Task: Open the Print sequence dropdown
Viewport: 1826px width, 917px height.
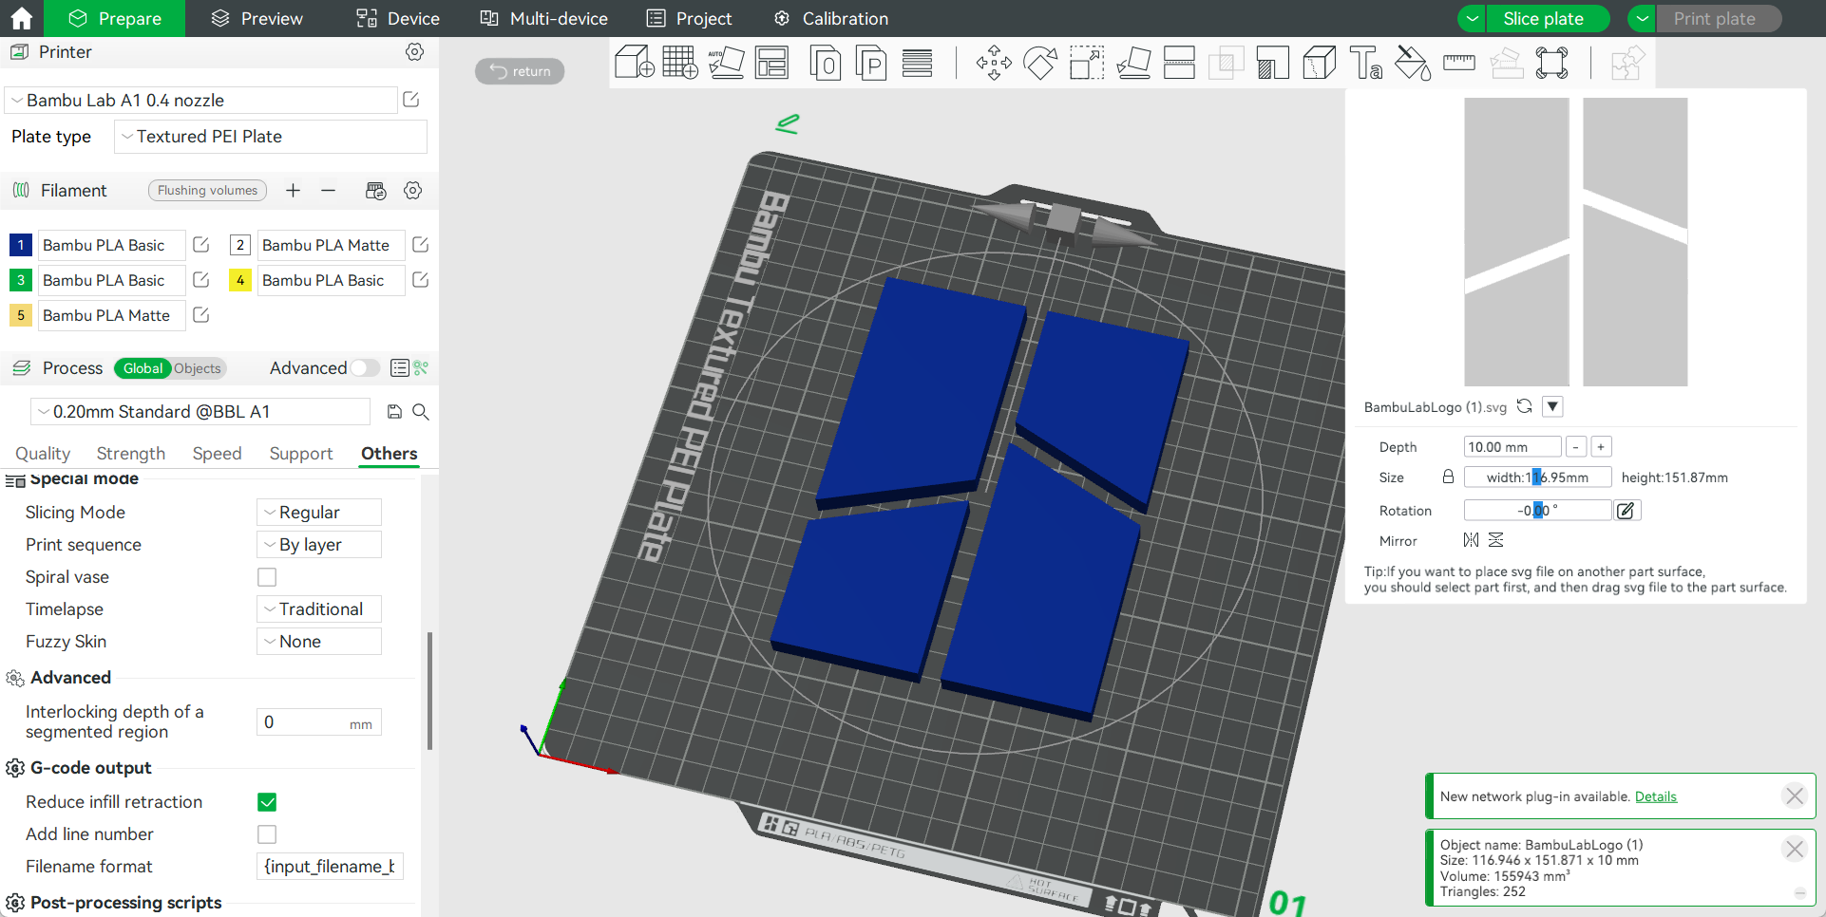Action: point(319,545)
